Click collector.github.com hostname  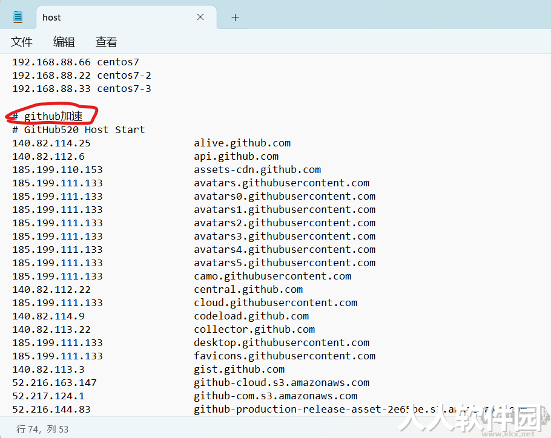[254, 330]
